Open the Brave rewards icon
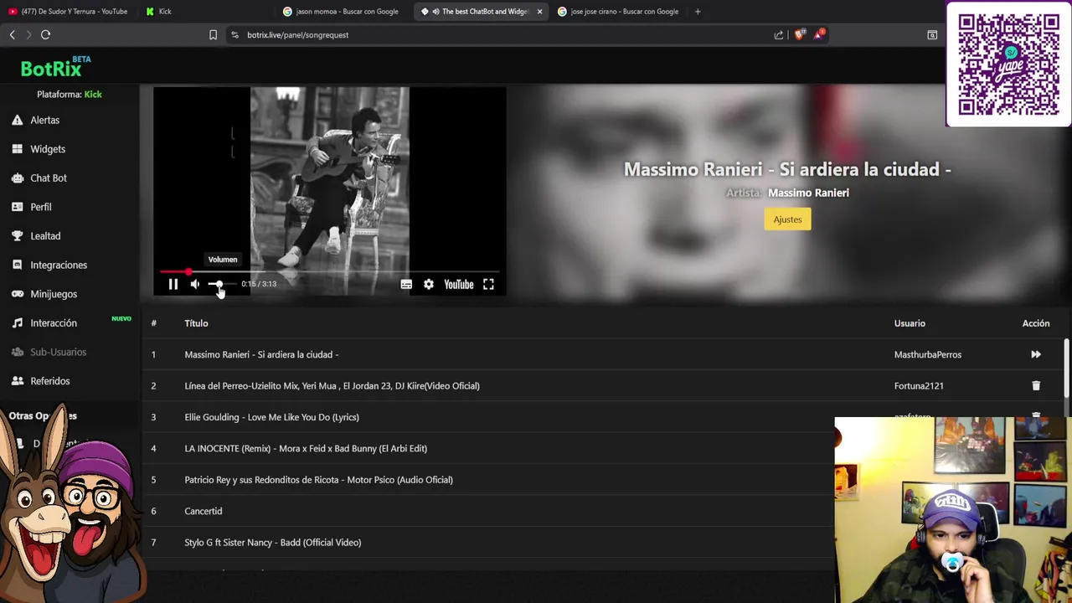1072x603 pixels. (x=818, y=34)
